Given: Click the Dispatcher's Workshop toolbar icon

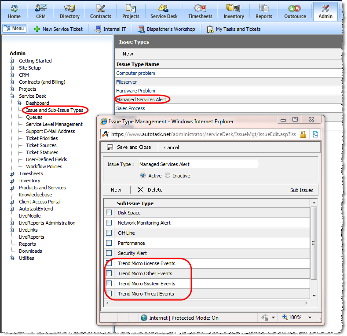Looking at the screenshot, I should 141,29.
